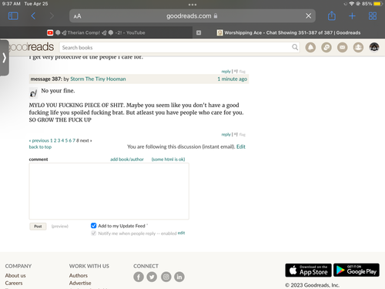The width and height of the screenshot is (385, 289).
Task: Tap the battery indicator in status bar
Action: (x=378, y=4)
